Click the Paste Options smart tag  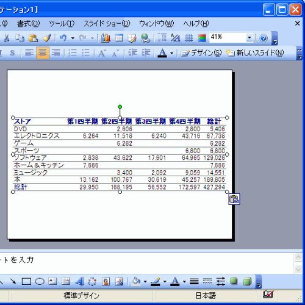[234, 199]
